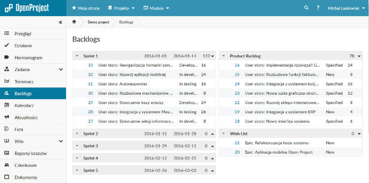Expand Wiki submenu chevron

(61, 141)
